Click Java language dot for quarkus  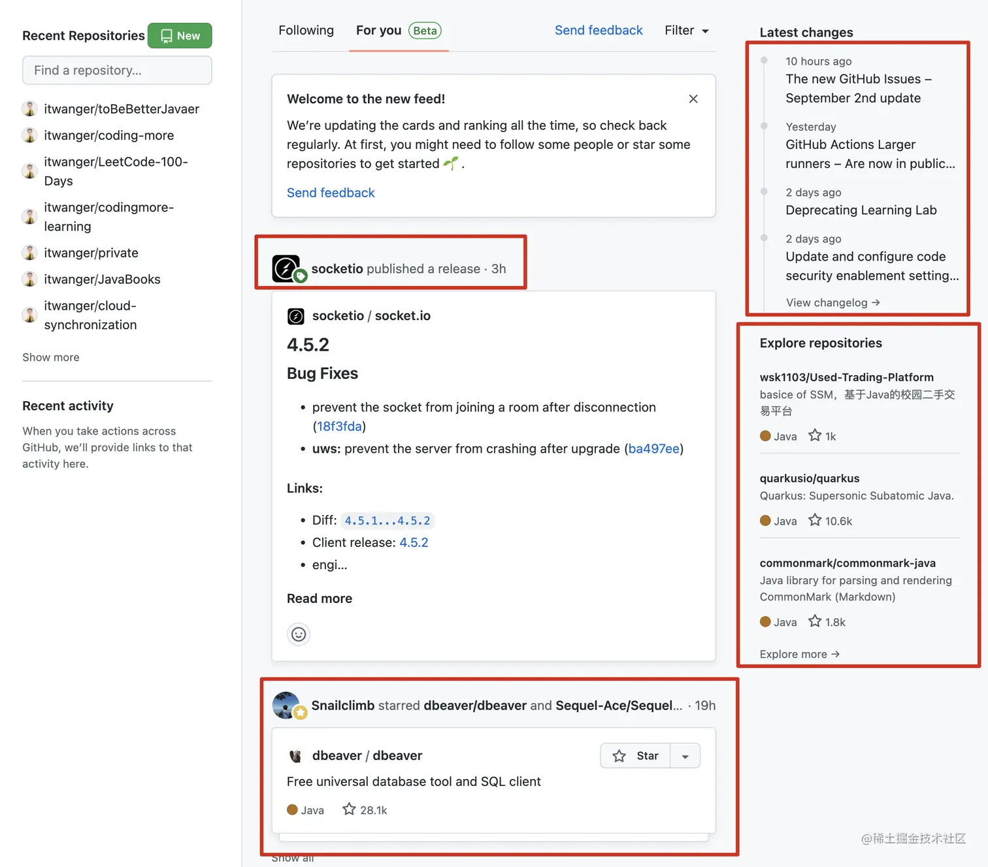tap(765, 521)
